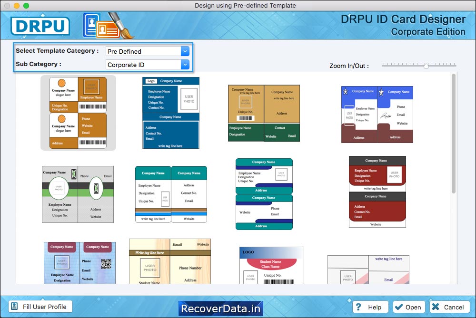Click the Fill User Profile button
The image size is (476, 318).
click(40, 307)
